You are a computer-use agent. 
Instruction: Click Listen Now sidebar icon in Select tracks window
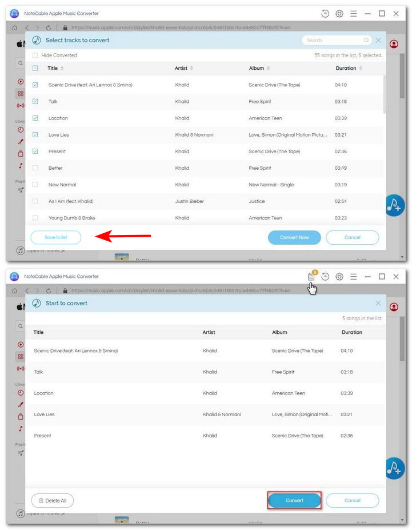coord(21,81)
